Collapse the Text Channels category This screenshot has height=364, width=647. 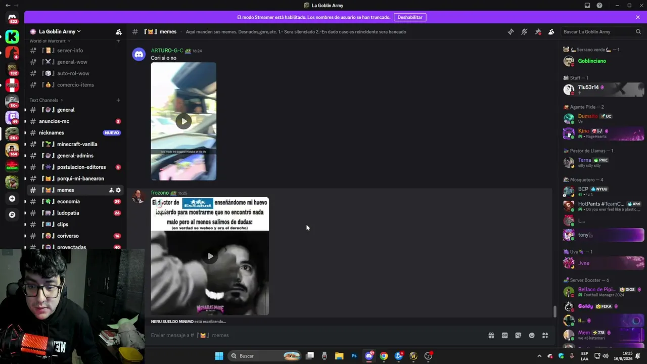pos(47,100)
